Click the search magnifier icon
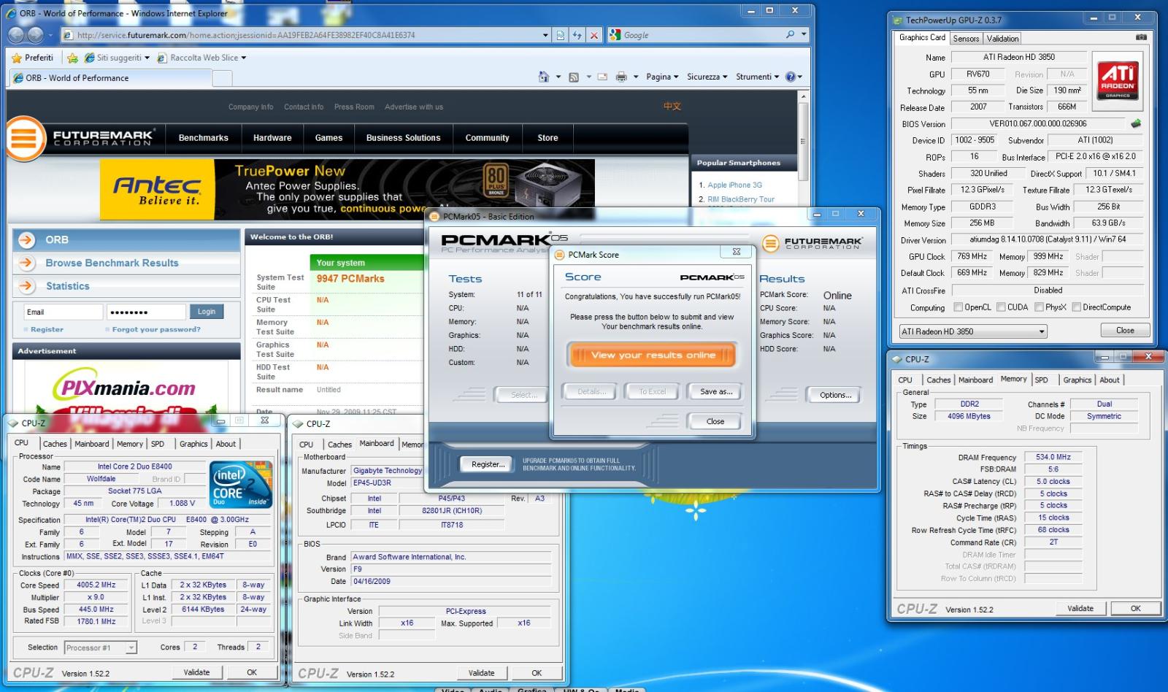Screen dimensions: 1168x692 (x=790, y=34)
